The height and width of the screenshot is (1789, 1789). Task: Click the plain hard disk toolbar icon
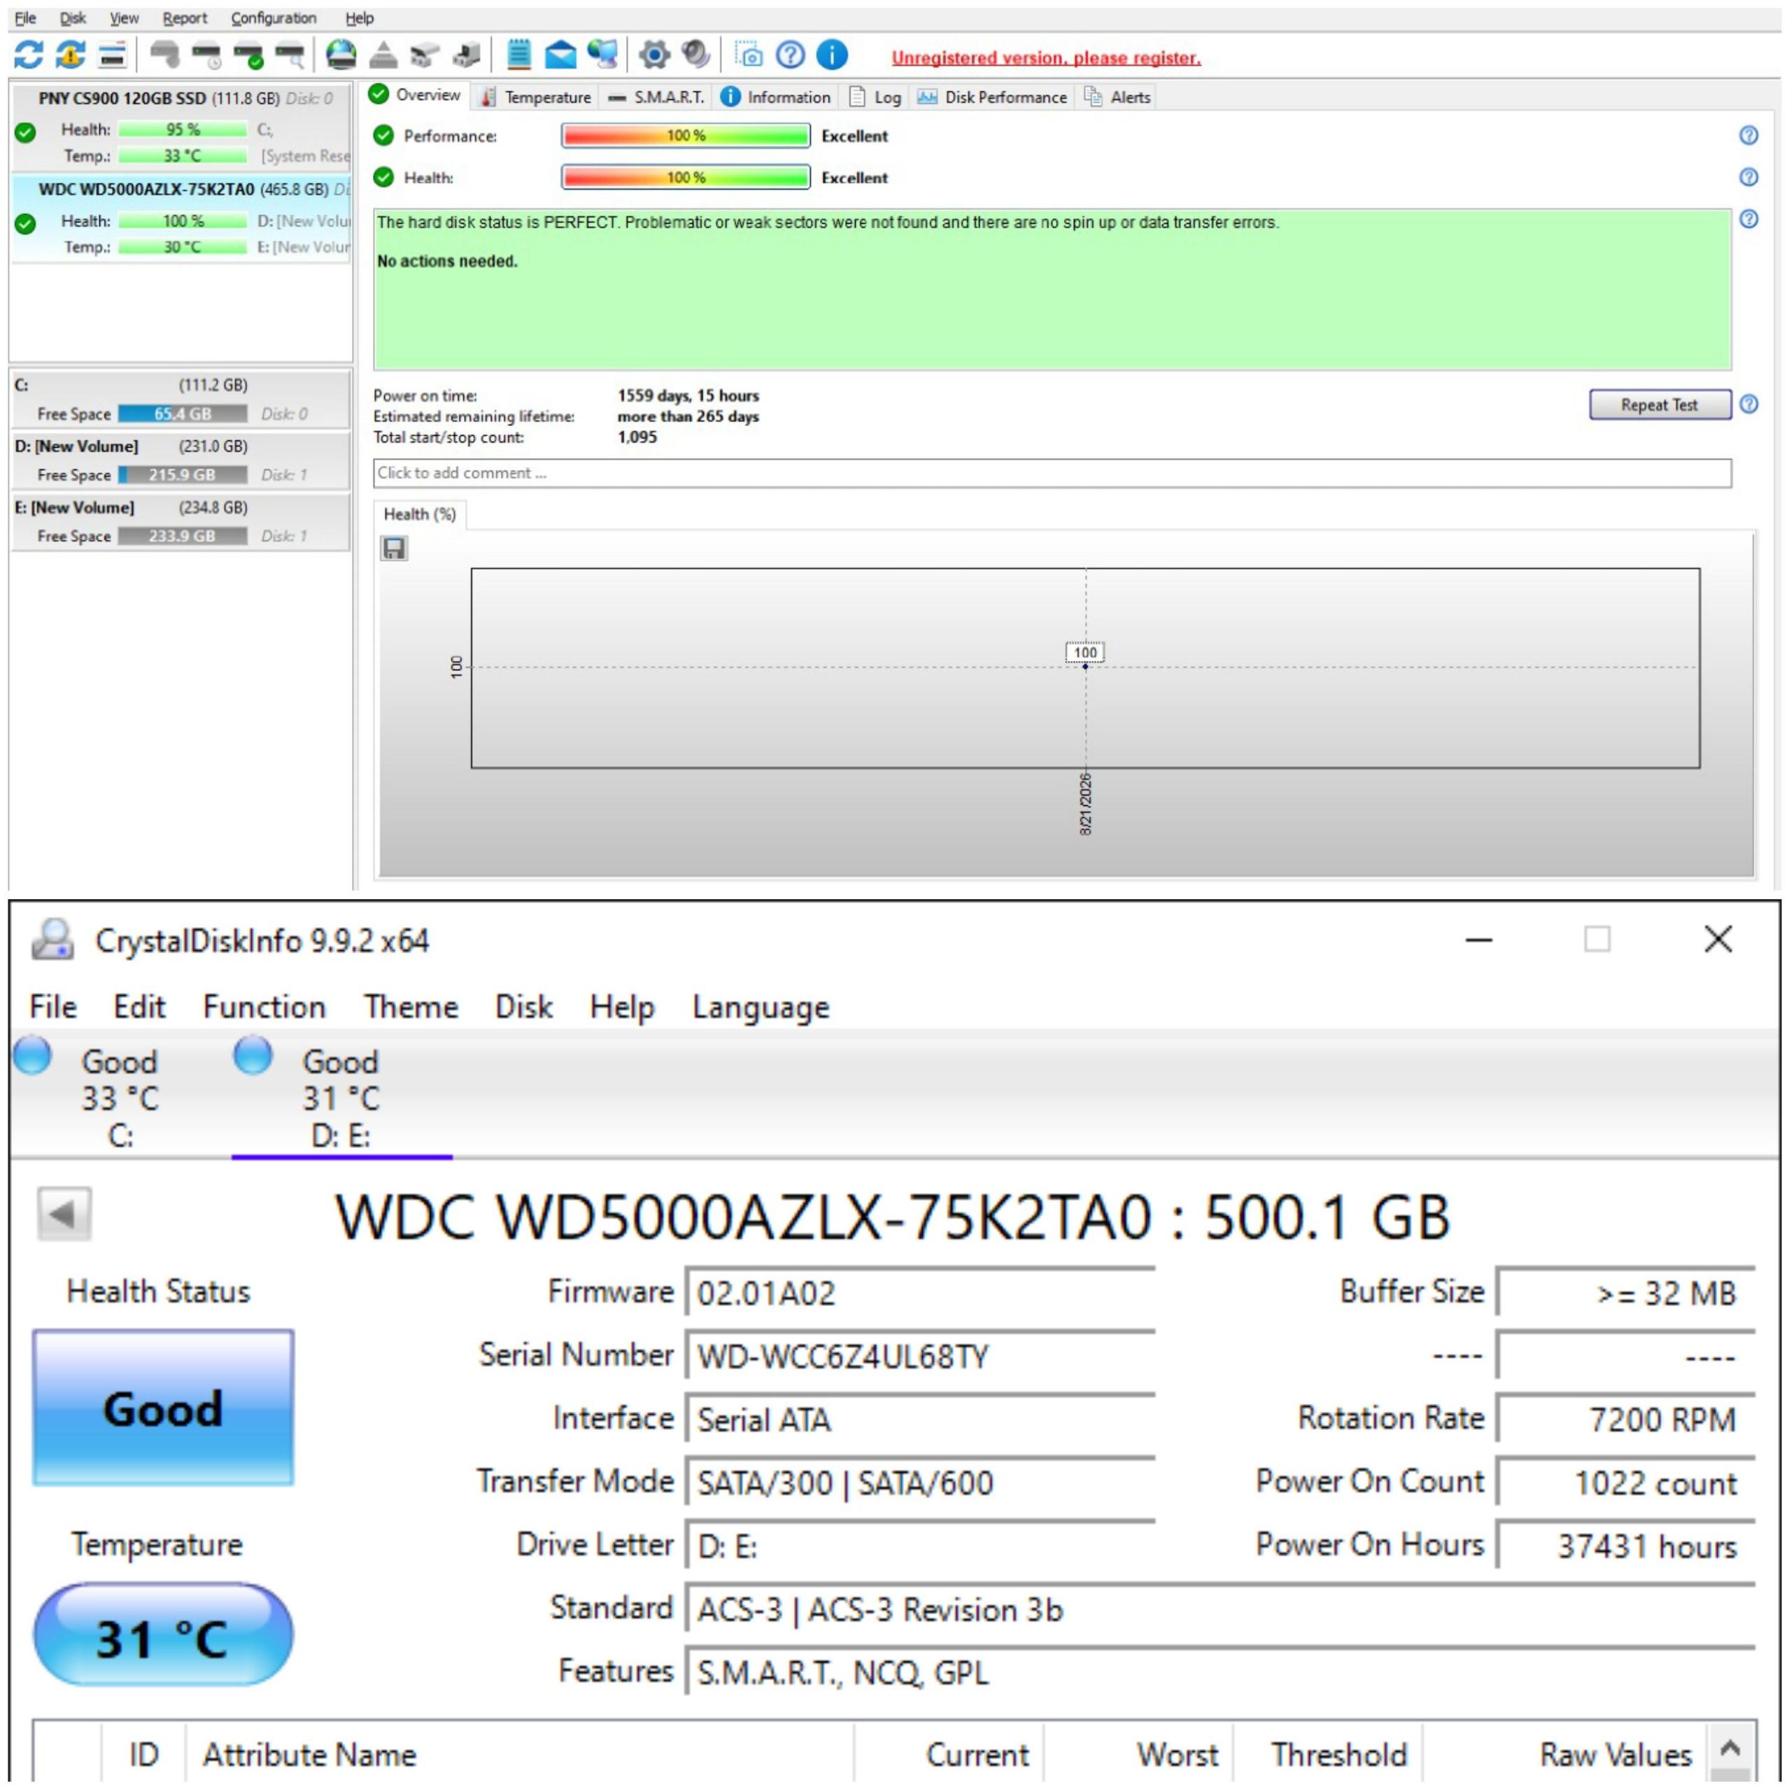pyautogui.click(x=165, y=55)
